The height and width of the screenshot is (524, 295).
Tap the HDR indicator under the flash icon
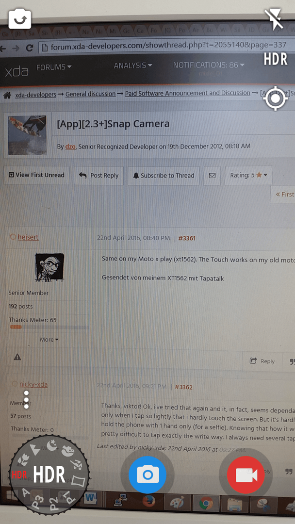point(276,59)
